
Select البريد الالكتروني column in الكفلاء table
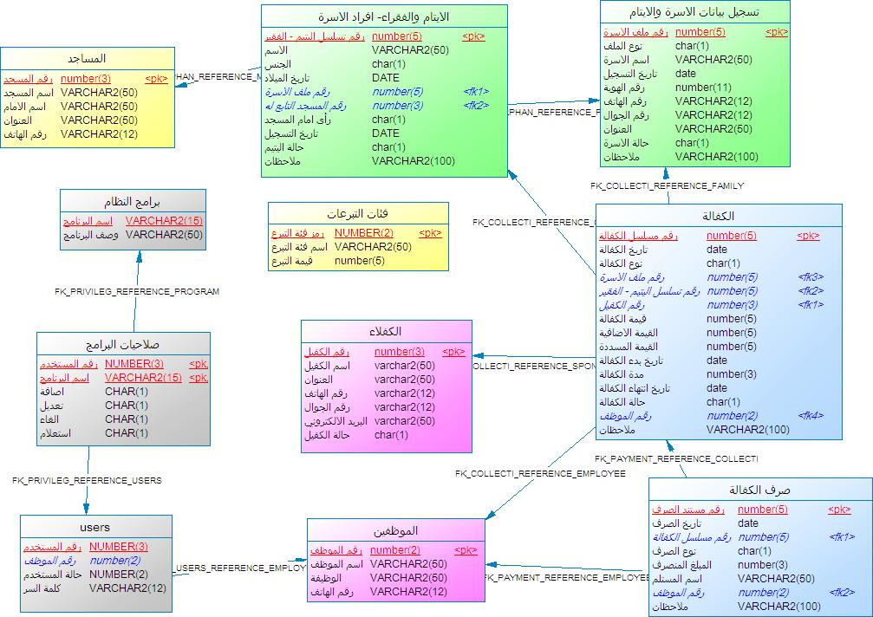point(336,421)
